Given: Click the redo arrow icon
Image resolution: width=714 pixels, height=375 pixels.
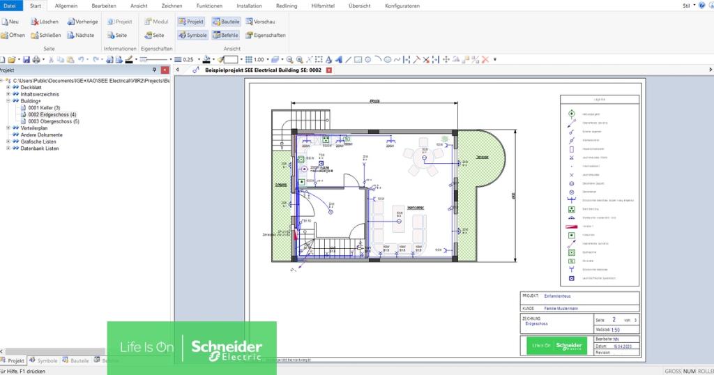Looking at the screenshot, I should pyautogui.click(x=96, y=59).
